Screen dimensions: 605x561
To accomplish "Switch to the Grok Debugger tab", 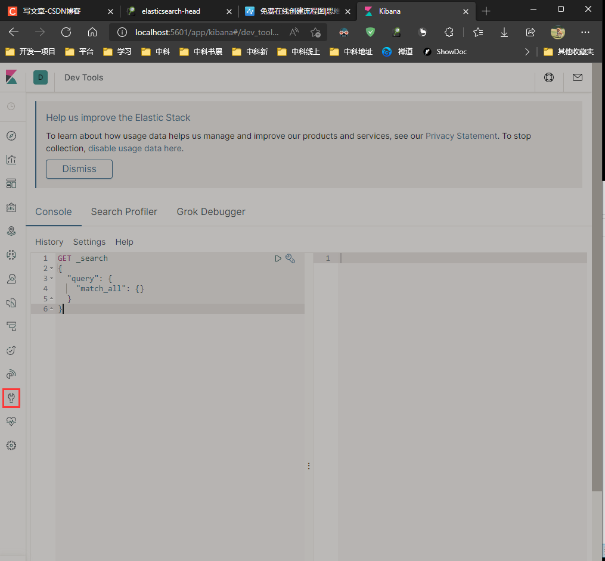I will click(x=211, y=211).
